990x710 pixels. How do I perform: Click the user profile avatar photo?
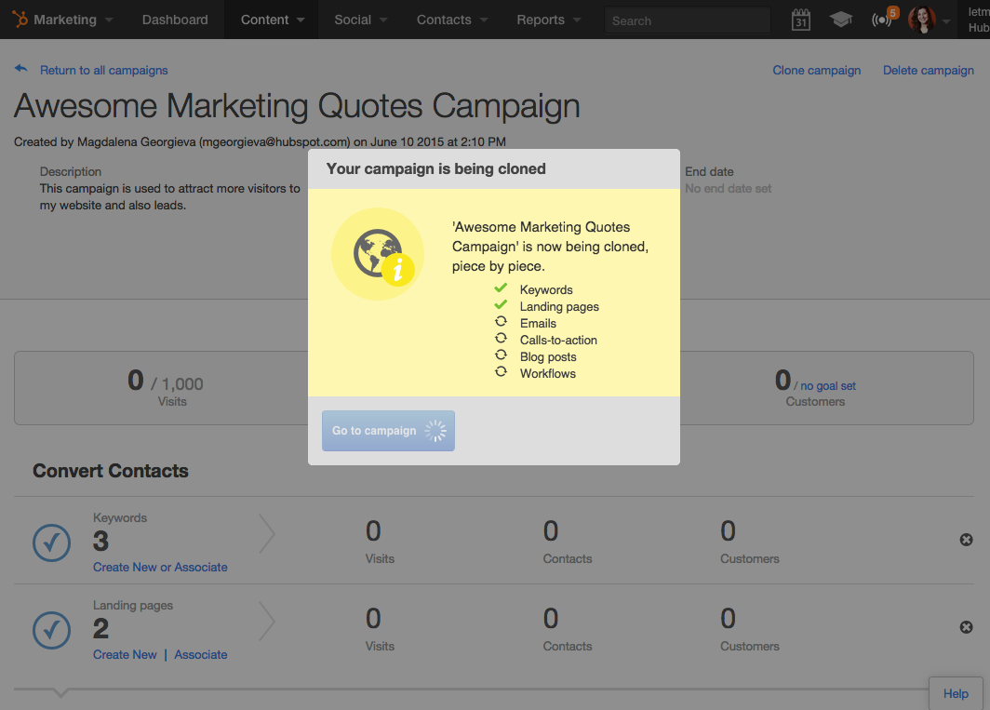pos(921,20)
